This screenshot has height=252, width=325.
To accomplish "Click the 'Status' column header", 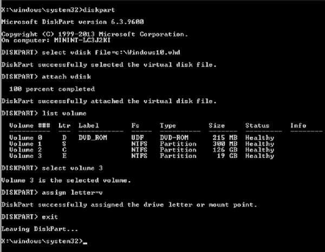I will [257, 125].
